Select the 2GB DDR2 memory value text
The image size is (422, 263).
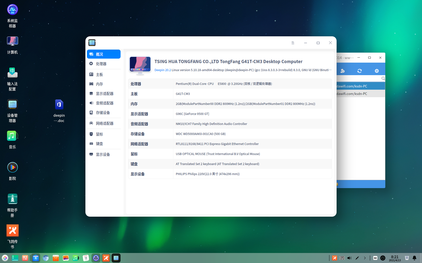[245, 104]
